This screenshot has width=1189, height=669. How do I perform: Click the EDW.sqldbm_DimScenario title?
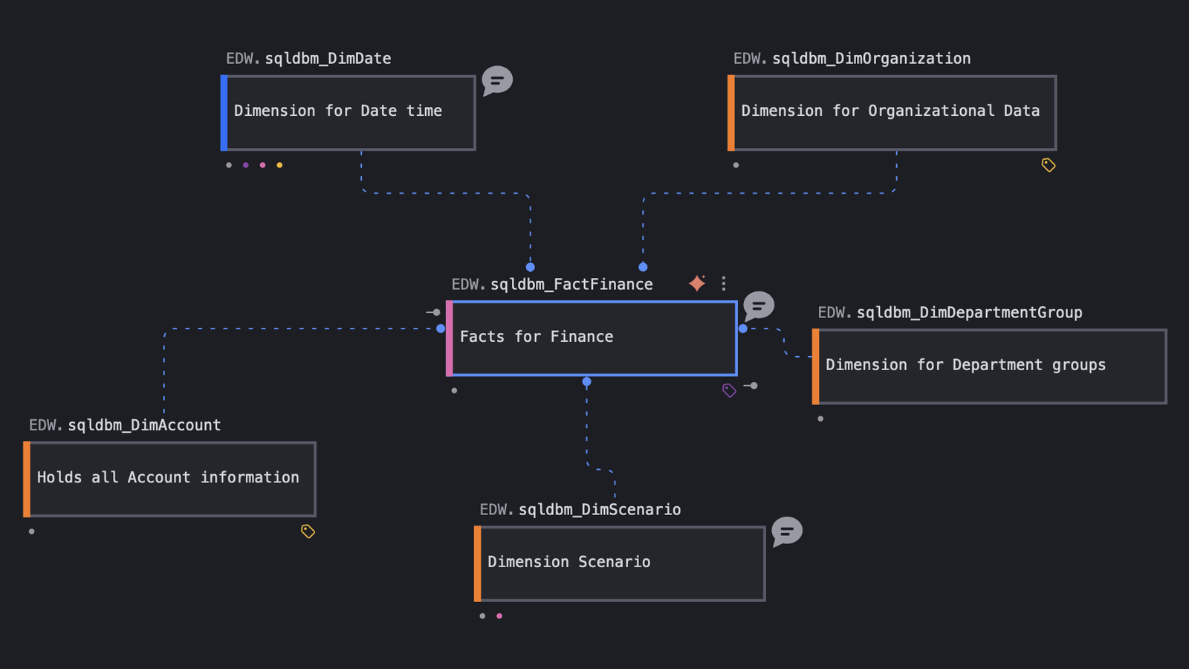[580, 510]
